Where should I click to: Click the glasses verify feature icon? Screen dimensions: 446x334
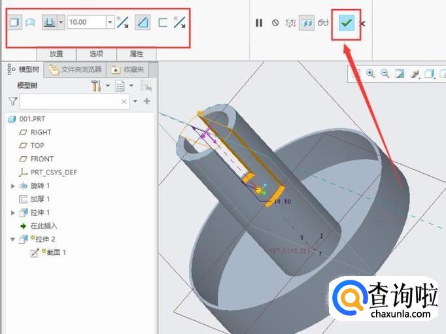click(323, 22)
